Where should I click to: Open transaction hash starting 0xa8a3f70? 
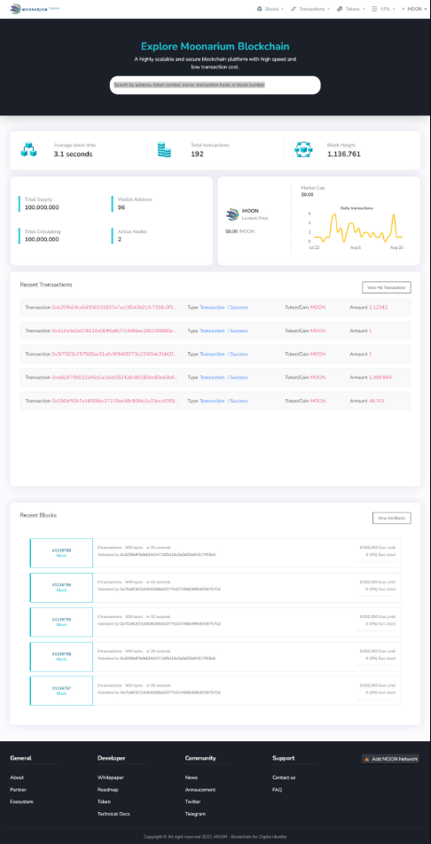click(114, 378)
